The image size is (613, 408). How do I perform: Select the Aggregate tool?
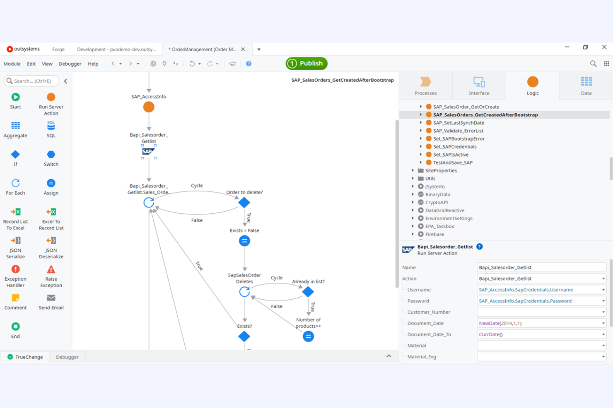point(15,129)
